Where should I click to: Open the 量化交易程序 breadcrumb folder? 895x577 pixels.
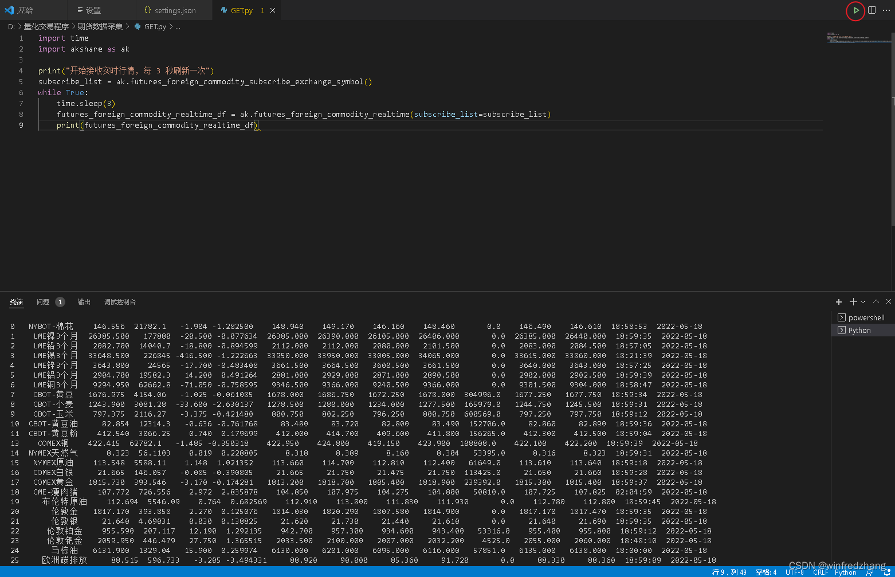pyautogui.click(x=46, y=26)
